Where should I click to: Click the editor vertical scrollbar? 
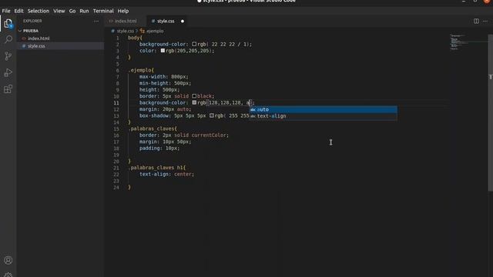click(491, 112)
